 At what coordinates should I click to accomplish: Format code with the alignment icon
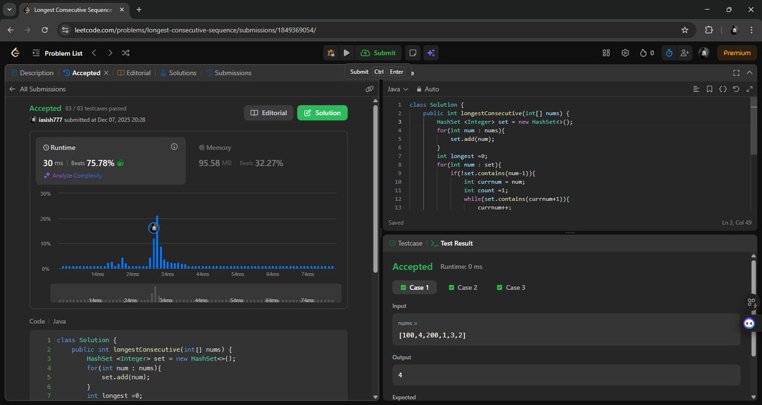[x=696, y=89]
